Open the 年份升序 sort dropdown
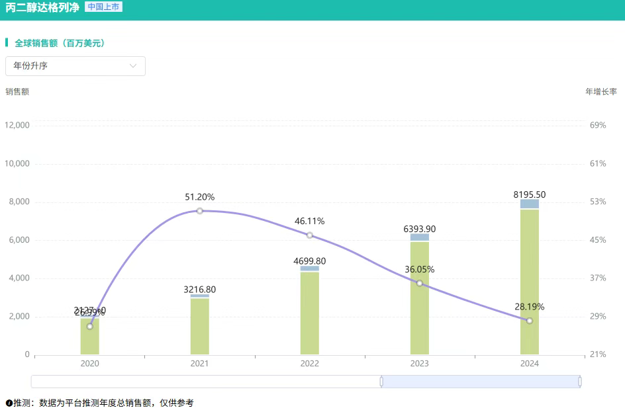 [x=75, y=66]
